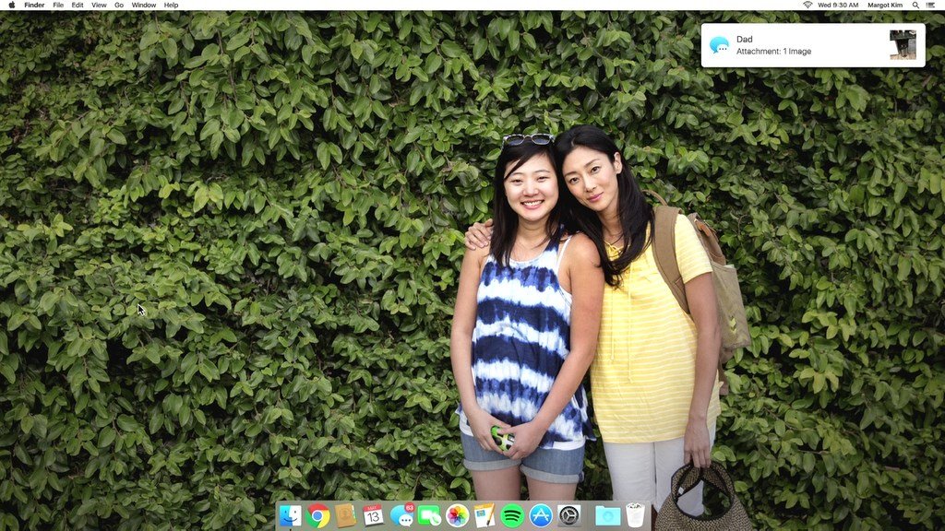Open the Trash in the dock

[x=635, y=515]
